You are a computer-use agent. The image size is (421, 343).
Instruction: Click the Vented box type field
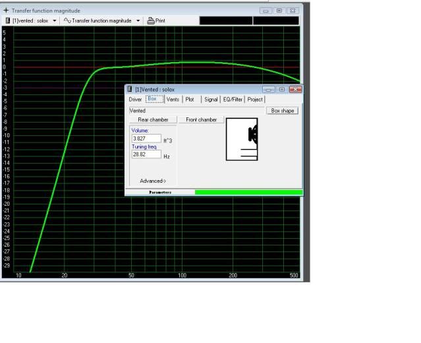(197, 110)
